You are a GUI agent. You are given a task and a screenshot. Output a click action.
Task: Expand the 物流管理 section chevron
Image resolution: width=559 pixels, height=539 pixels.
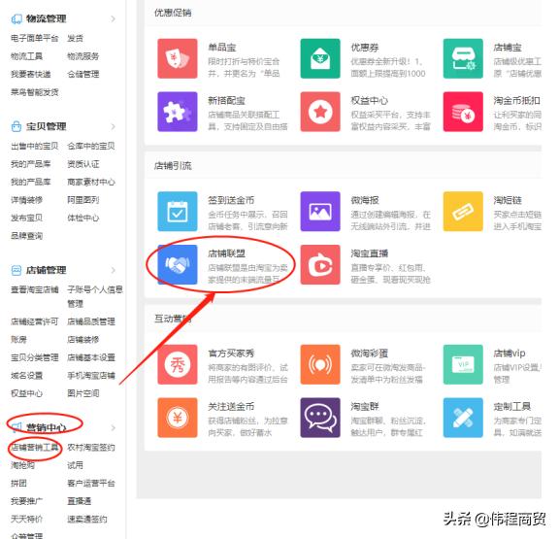point(113,18)
